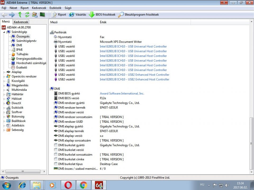Click the Vásárlás toolbar button
Image resolution: width=254 pixels, height=190 pixels.
pos(78,15)
